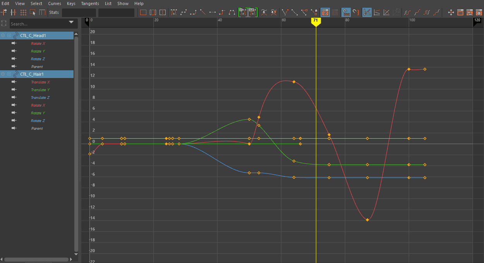Viewport: 484px width, 263px height.
Task: Open the Help menu
Action: point(139,3)
